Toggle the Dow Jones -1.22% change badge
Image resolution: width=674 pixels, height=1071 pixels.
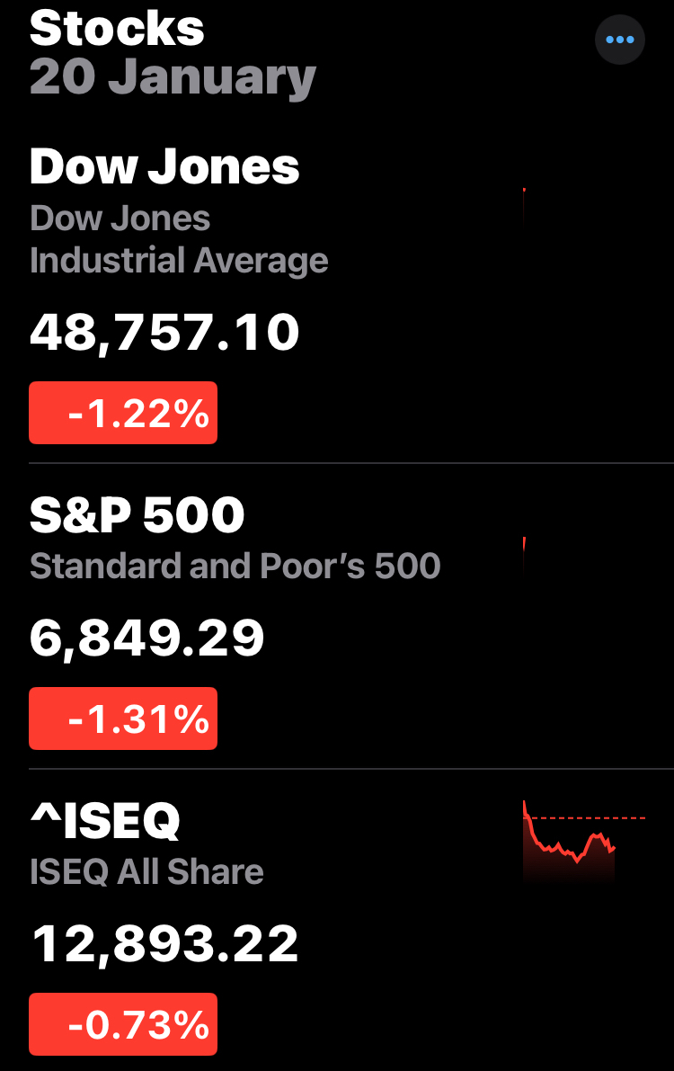pyautogui.click(x=123, y=413)
